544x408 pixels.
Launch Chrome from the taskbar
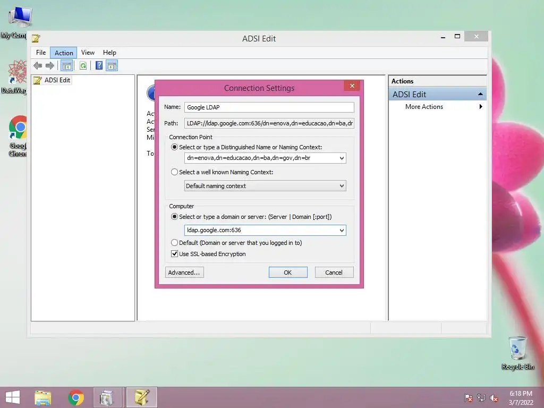click(76, 397)
